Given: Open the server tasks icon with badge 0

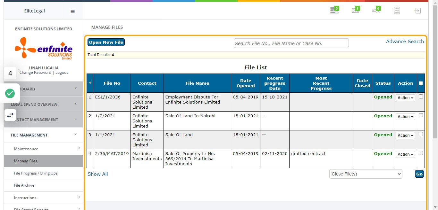Looking at the screenshot, I should click(334, 10).
